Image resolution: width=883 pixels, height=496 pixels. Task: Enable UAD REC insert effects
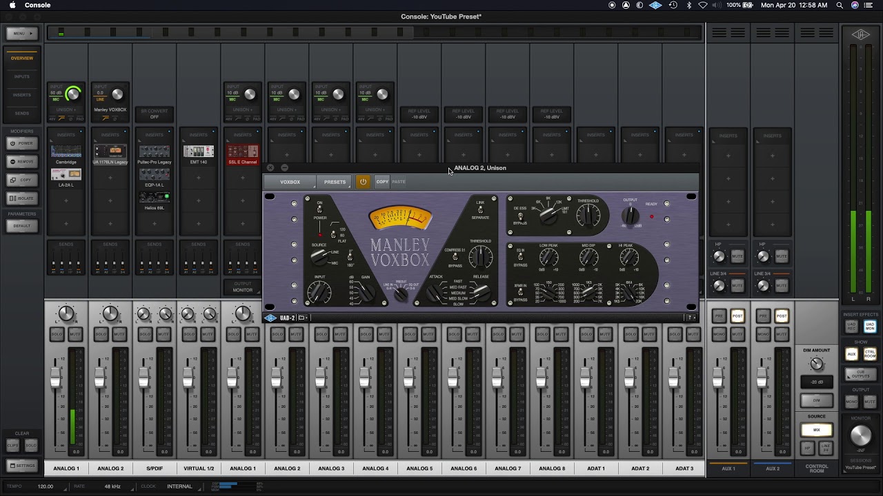pyautogui.click(x=852, y=327)
